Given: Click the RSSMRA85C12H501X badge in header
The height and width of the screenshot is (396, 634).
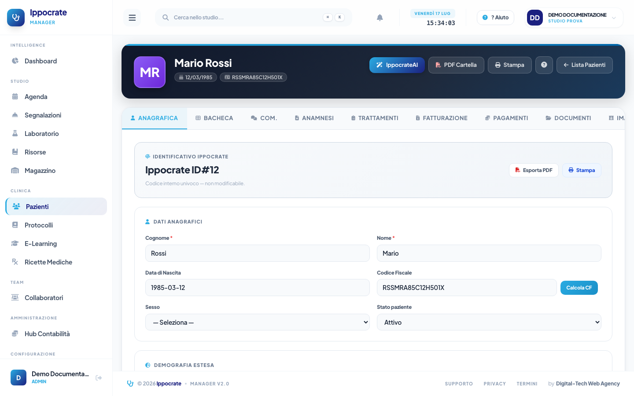Looking at the screenshot, I should coord(254,77).
